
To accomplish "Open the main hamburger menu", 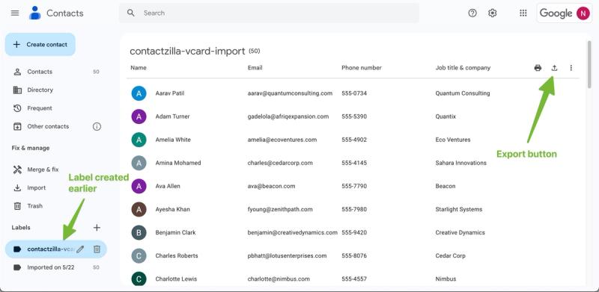I will point(15,13).
